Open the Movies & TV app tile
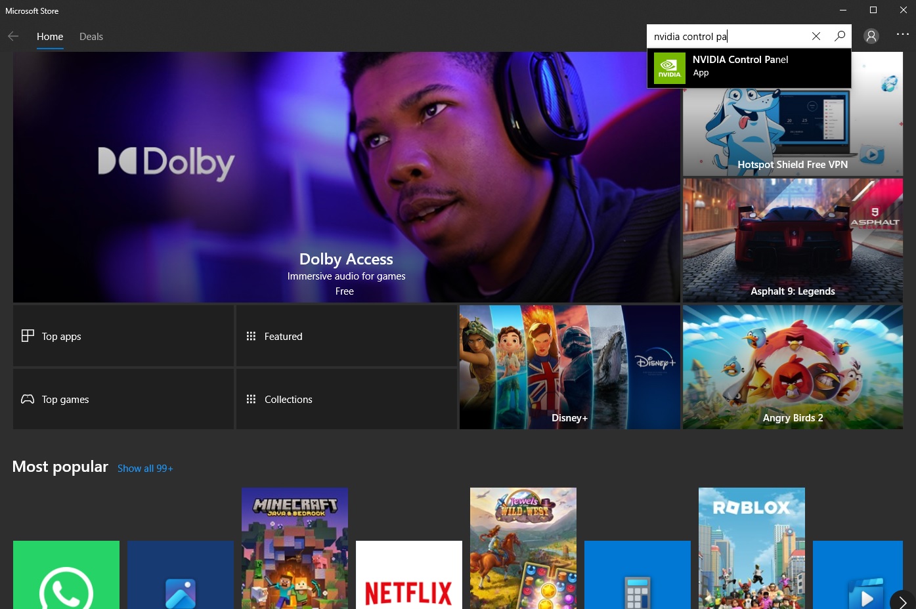The width and height of the screenshot is (916, 609). tap(858, 575)
